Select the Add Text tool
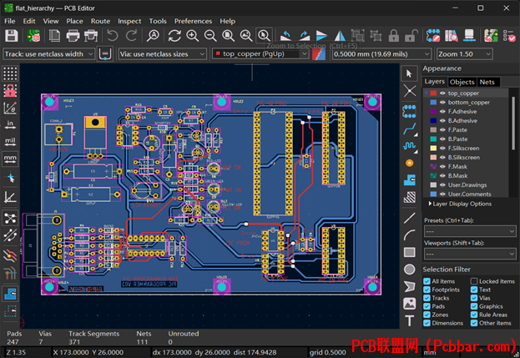This screenshot has height=358, width=520. point(410,320)
